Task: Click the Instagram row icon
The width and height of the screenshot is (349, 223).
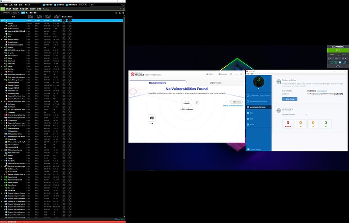Action: point(6,112)
